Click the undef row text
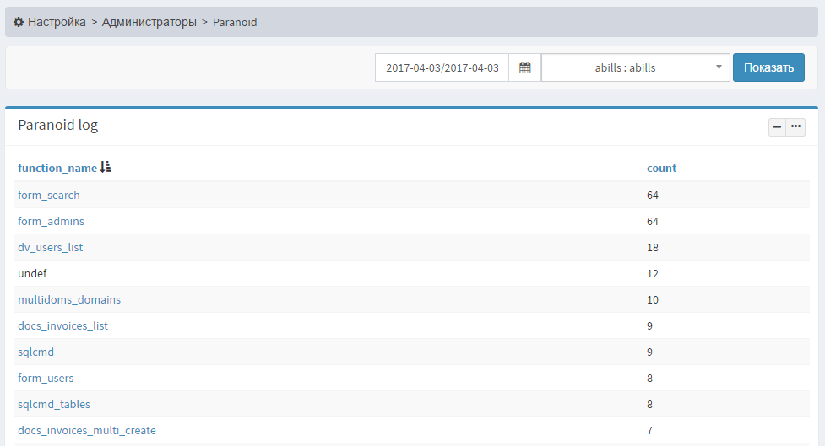This screenshot has width=825, height=446. (x=32, y=274)
